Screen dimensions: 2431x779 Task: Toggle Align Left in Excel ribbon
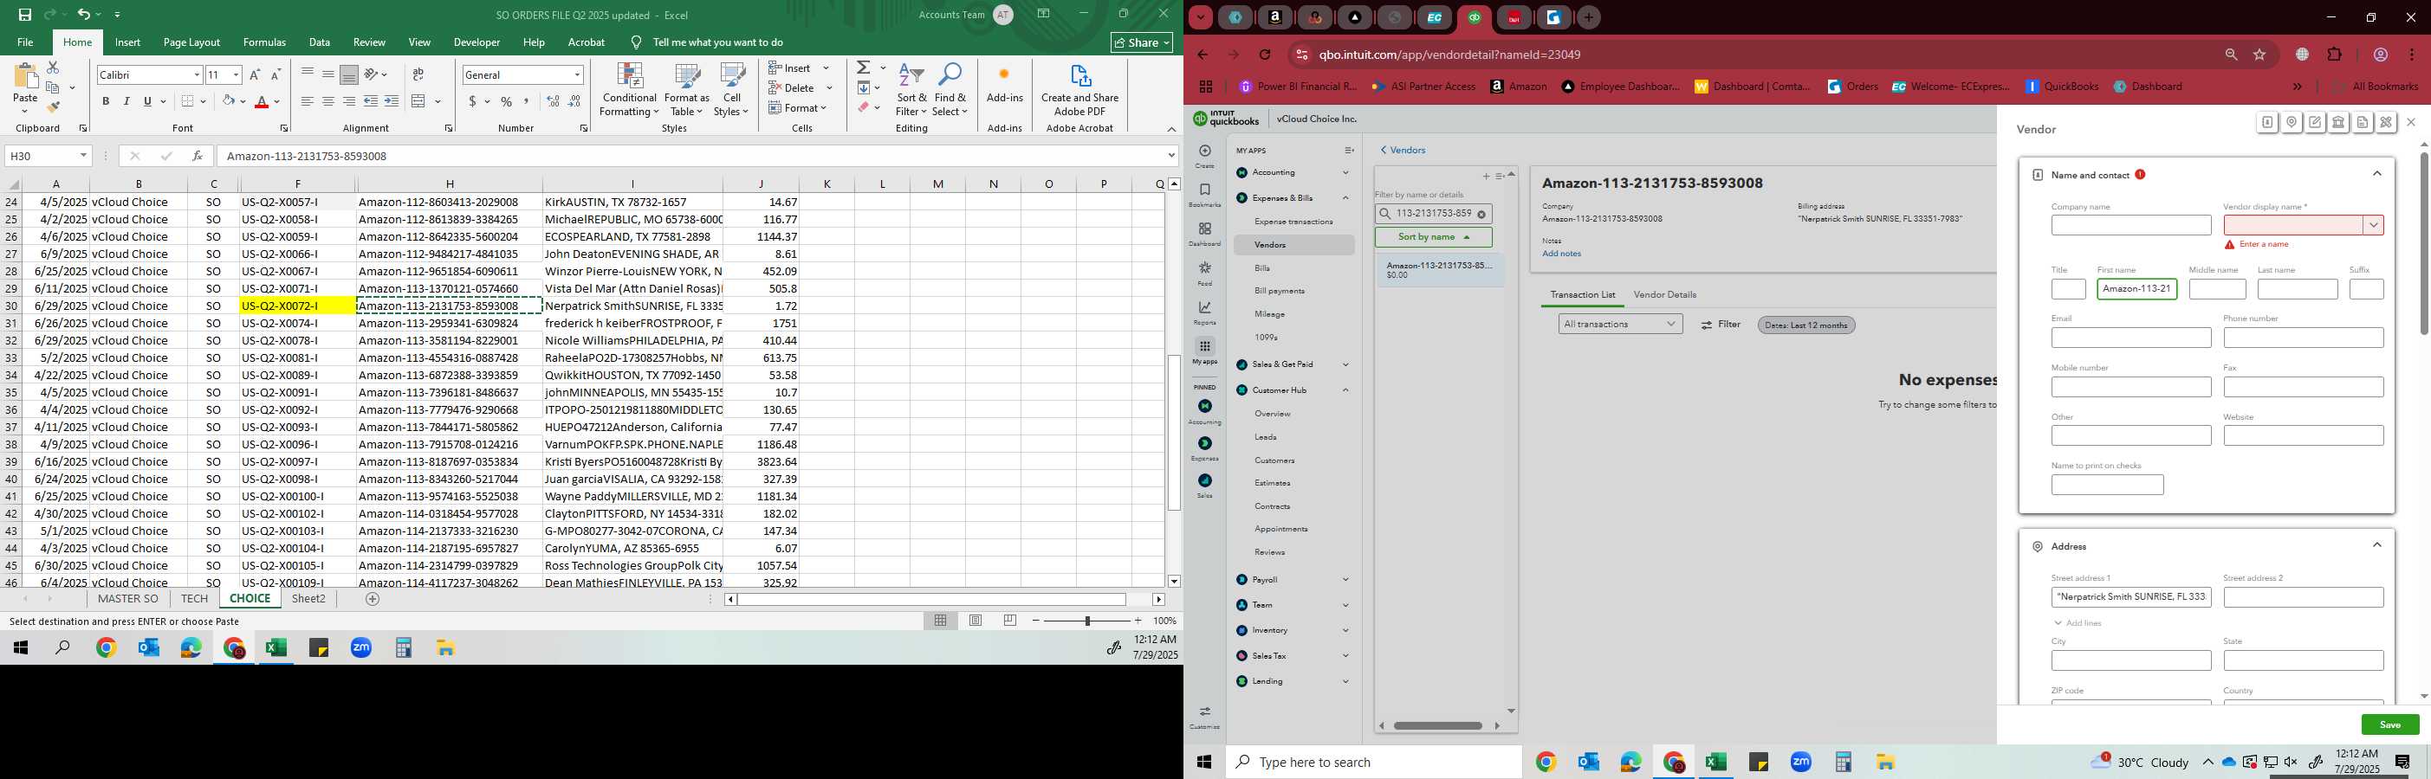pyautogui.click(x=308, y=102)
